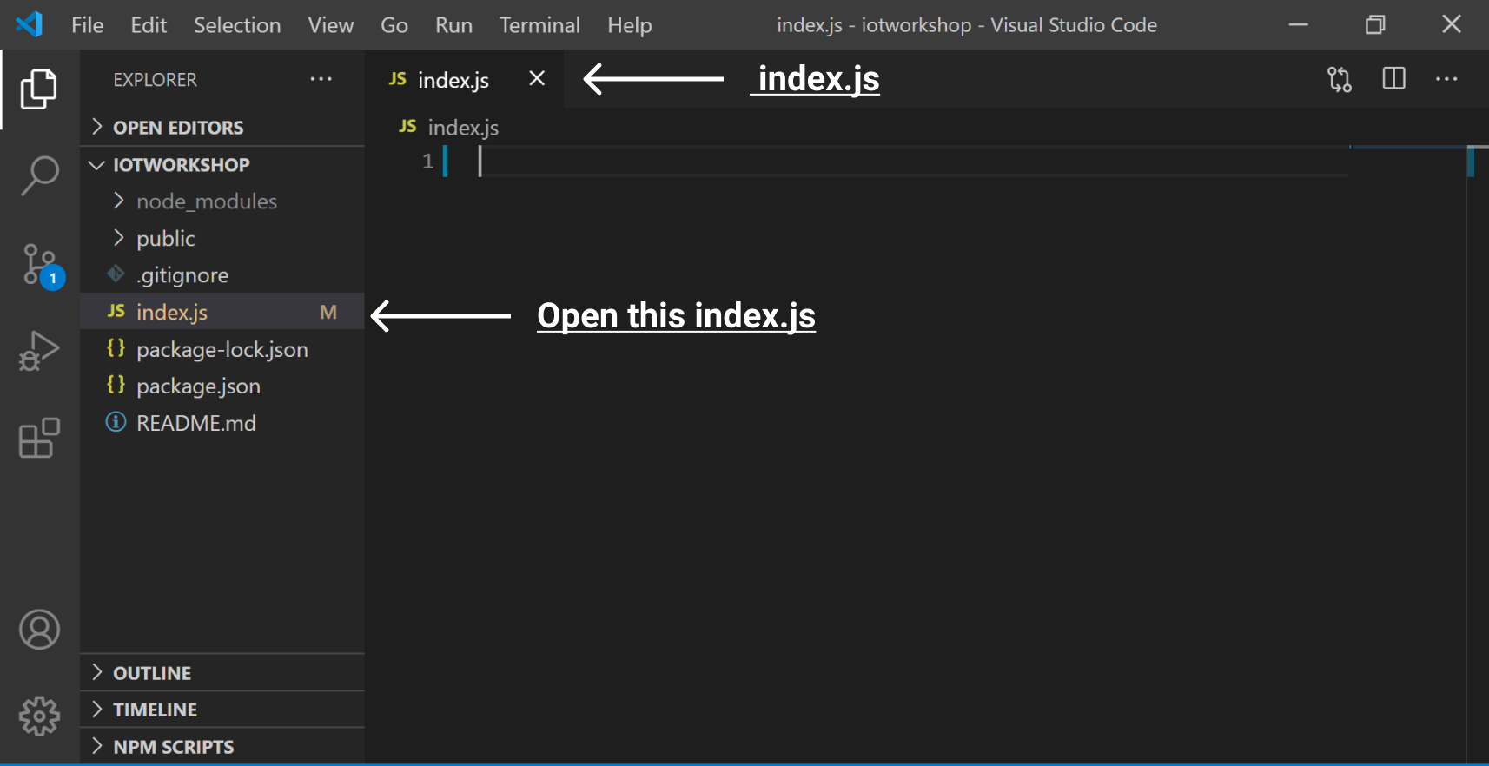This screenshot has width=1489, height=766.
Task: Open the Accounts icon in activity bar
Action: tap(39, 630)
